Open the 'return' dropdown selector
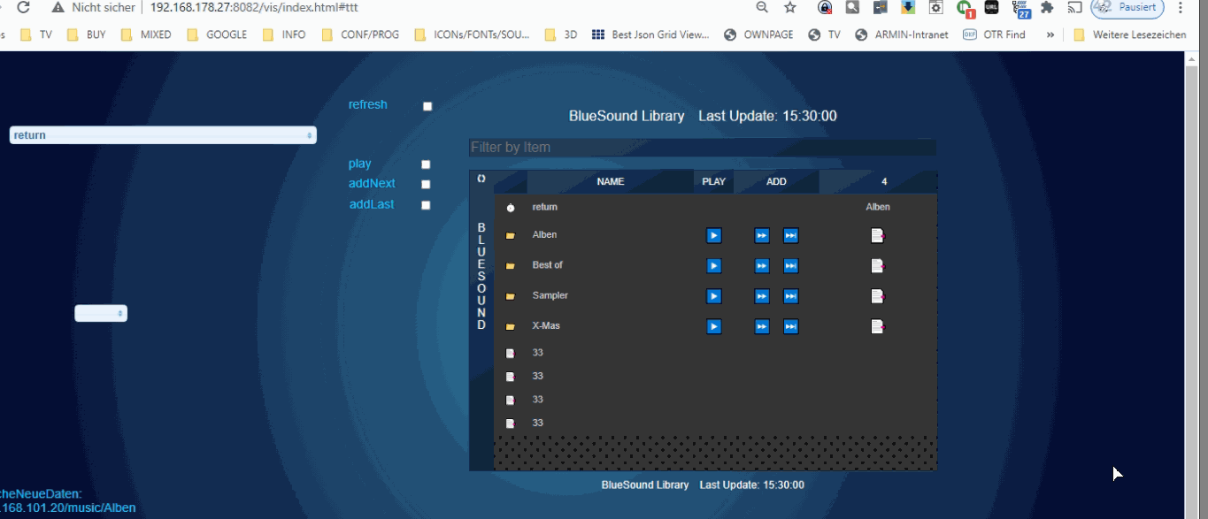The height and width of the screenshot is (519, 1208). 163,135
